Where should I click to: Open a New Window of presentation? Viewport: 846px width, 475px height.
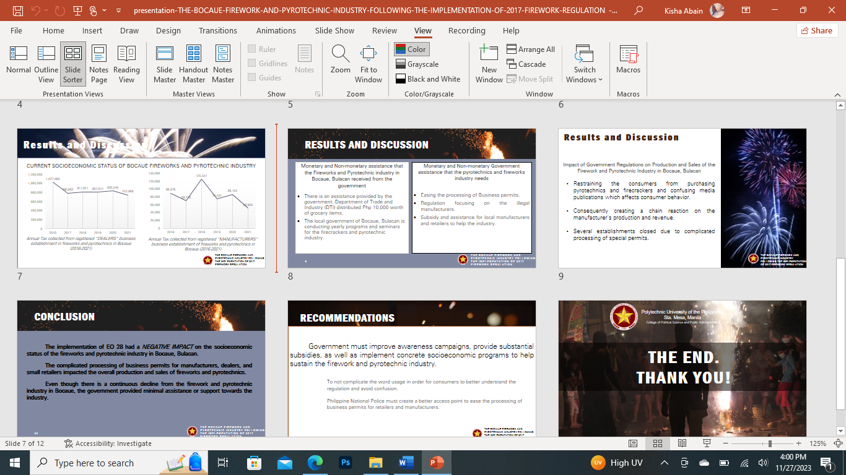coord(489,64)
